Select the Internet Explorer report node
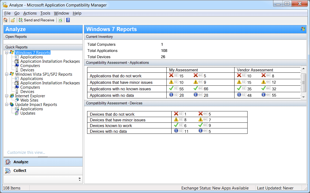The width and height of the screenshot is (310, 193). tap(30, 96)
